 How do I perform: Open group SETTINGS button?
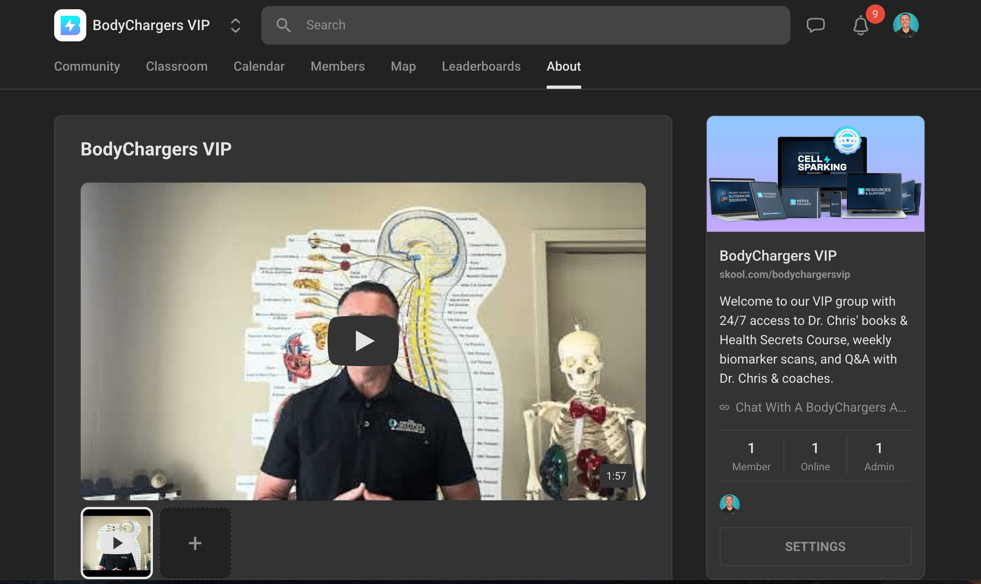pos(815,547)
